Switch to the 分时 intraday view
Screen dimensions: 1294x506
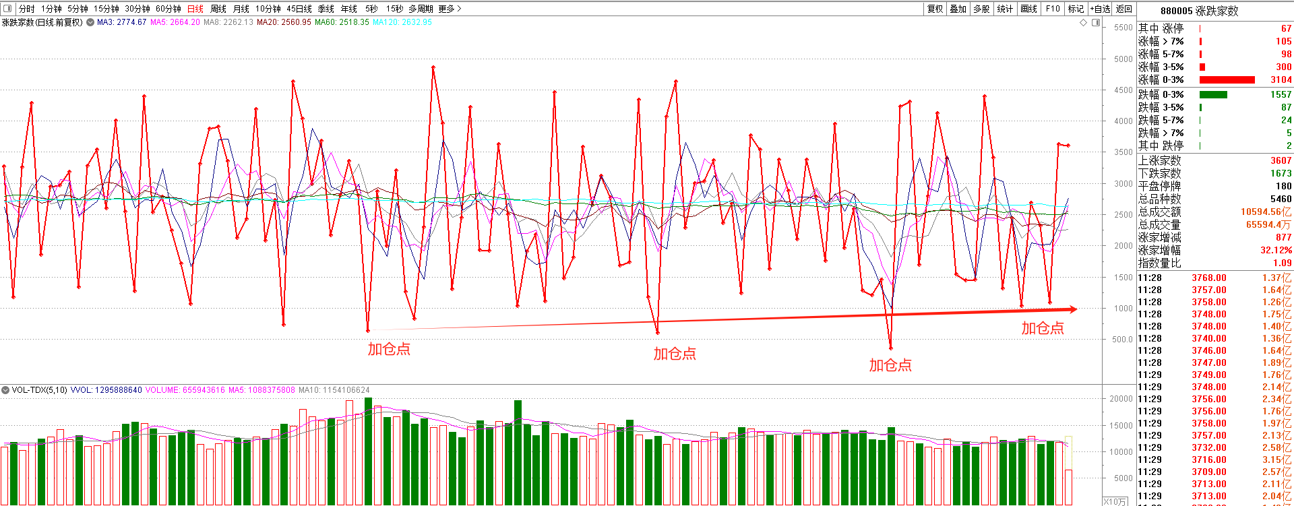coord(26,9)
